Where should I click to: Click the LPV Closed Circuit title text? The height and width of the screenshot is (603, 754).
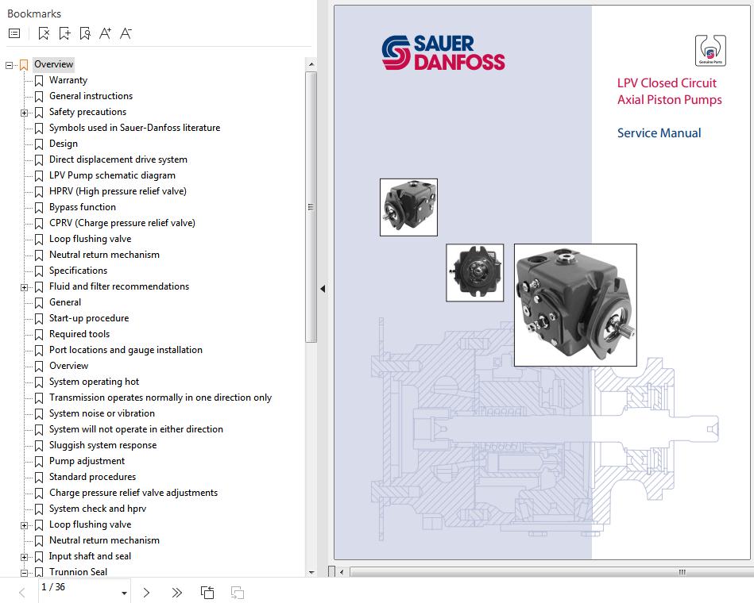[x=667, y=83]
